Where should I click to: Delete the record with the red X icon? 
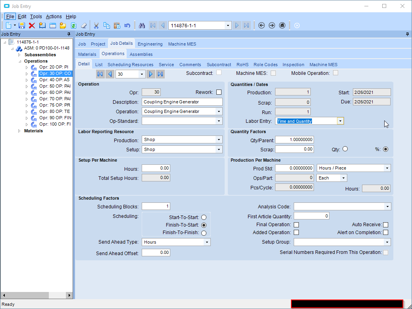(32, 25)
